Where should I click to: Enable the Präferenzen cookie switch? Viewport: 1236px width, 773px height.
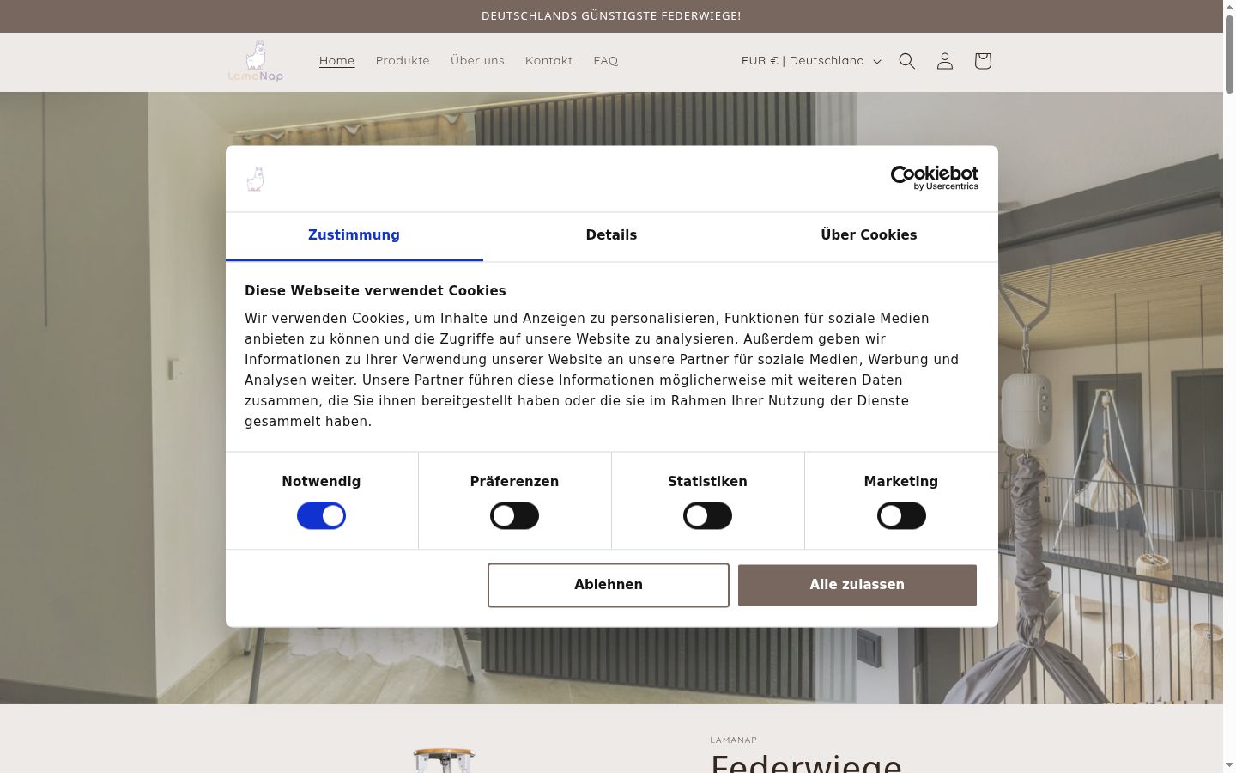(514, 516)
